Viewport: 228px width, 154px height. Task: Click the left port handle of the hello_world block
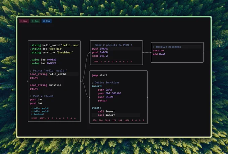[28, 81]
